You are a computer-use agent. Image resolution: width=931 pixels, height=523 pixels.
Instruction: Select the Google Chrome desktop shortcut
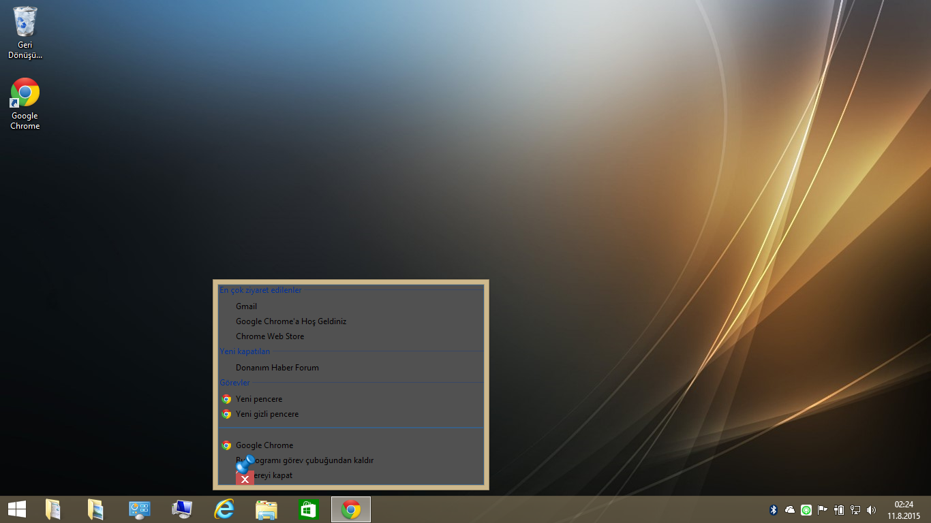[x=25, y=104]
